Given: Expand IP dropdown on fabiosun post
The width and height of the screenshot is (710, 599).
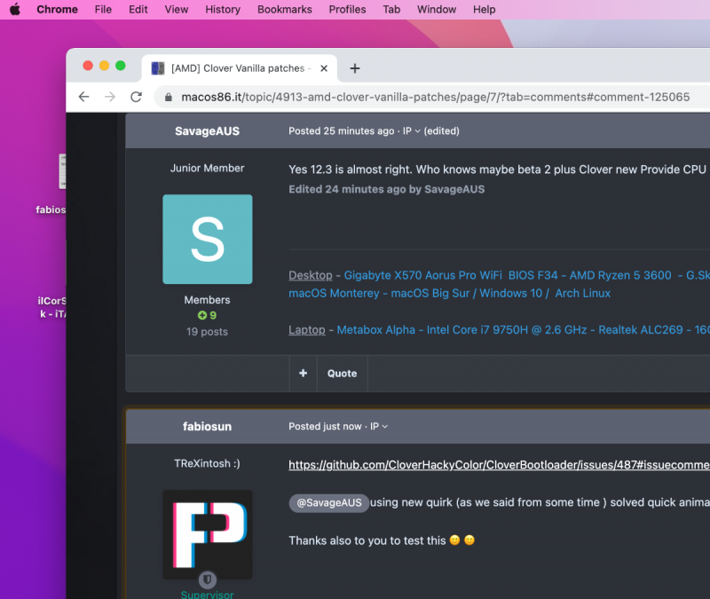Looking at the screenshot, I should 379,427.
